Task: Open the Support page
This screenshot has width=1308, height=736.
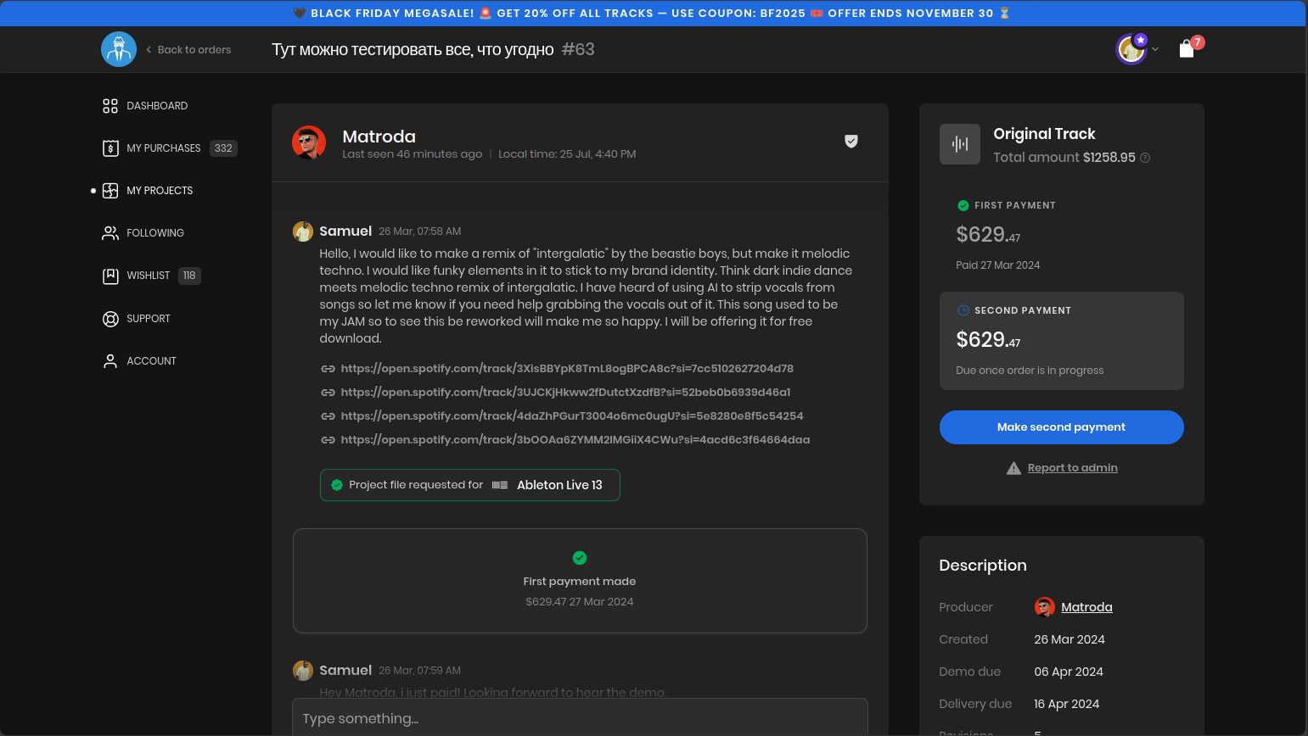Action: tap(148, 319)
